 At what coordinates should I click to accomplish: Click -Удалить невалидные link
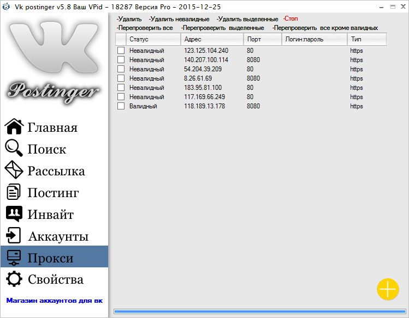pos(179,19)
